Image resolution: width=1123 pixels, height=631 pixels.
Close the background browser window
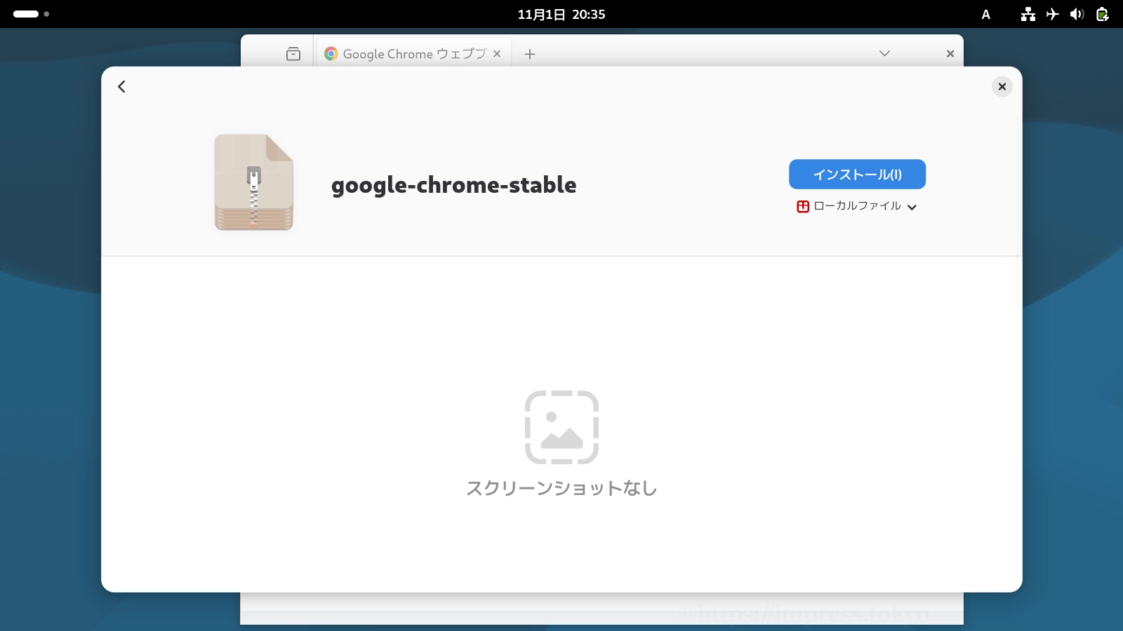tap(950, 54)
